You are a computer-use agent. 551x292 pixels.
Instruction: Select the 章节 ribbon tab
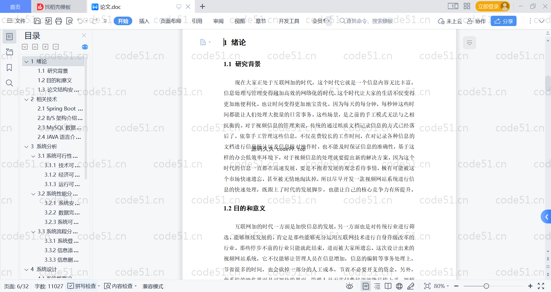(261, 21)
